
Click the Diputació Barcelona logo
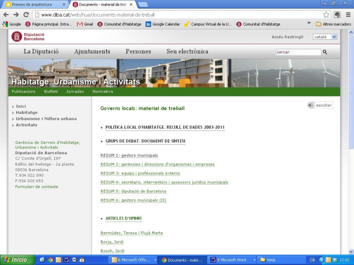(x=28, y=36)
